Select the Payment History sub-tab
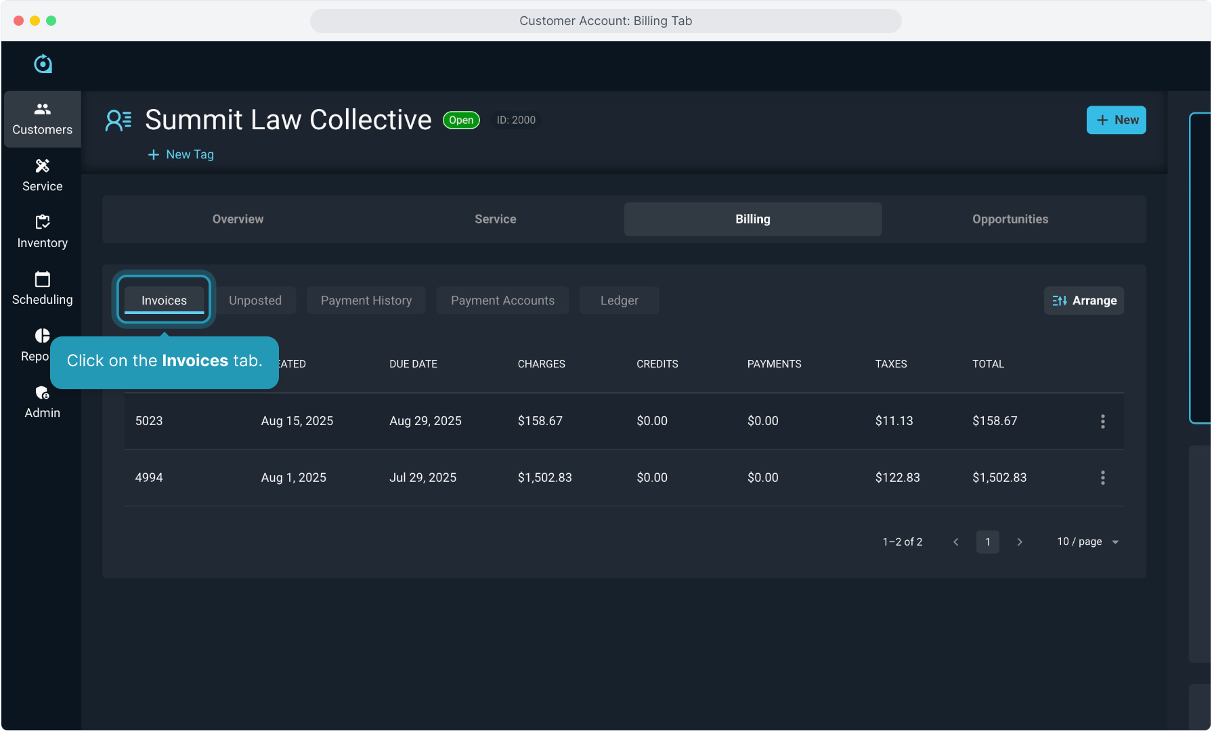1212x731 pixels. point(366,301)
